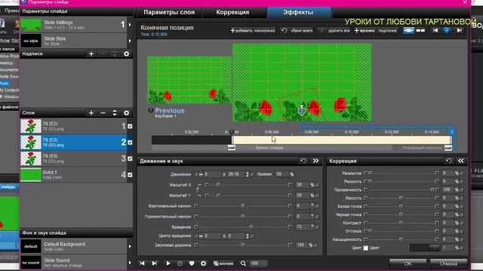
Task: Select current keyframe 2 indicator at top right
Action: click(447, 30)
